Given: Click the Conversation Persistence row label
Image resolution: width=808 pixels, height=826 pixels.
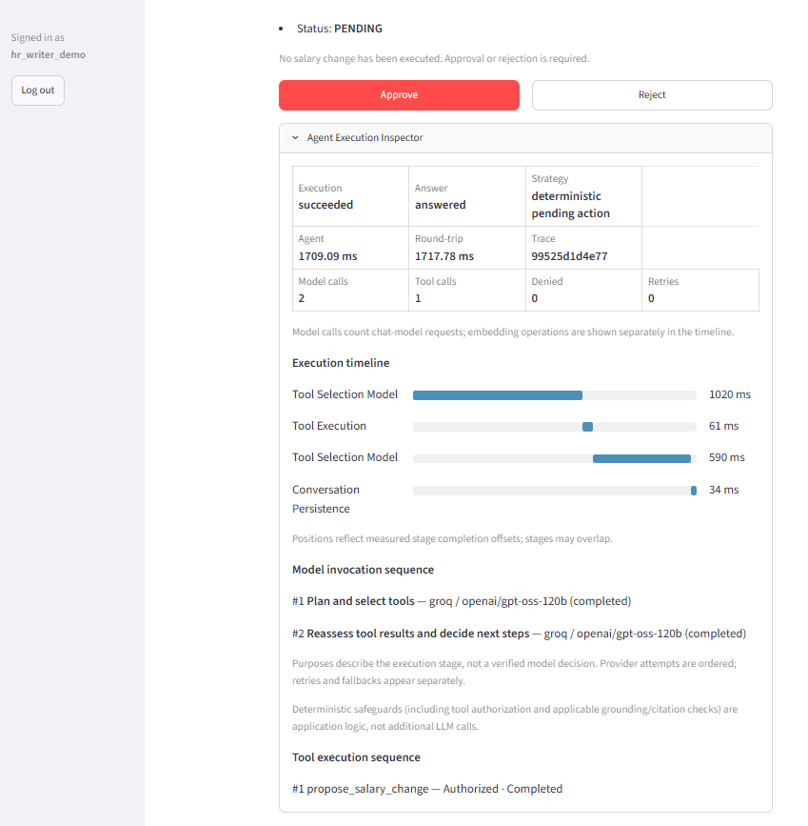Looking at the screenshot, I should click(325, 499).
